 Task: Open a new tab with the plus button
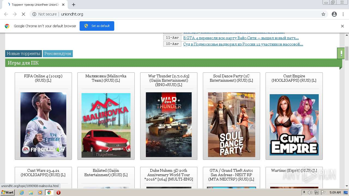coord(74,5)
